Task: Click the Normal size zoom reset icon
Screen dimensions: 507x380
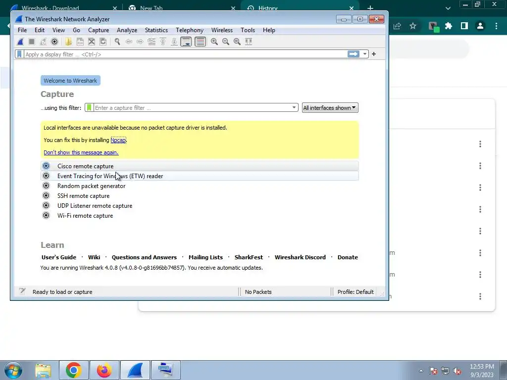Action: pos(237,42)
